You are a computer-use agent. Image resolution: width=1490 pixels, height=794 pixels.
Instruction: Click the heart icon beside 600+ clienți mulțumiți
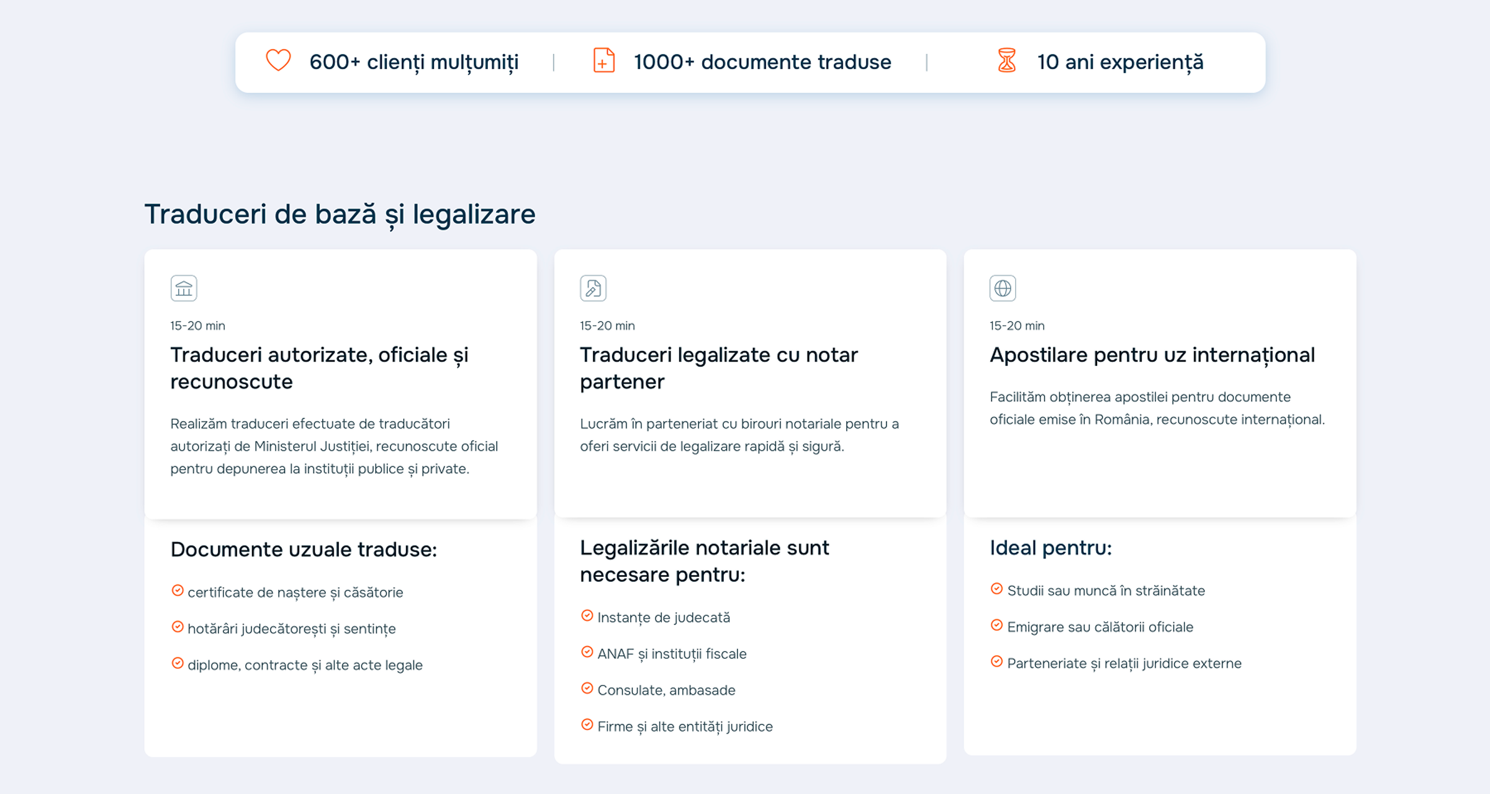tap(278, 61)
